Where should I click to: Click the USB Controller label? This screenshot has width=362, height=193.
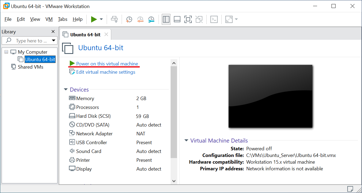pos(91,143)
